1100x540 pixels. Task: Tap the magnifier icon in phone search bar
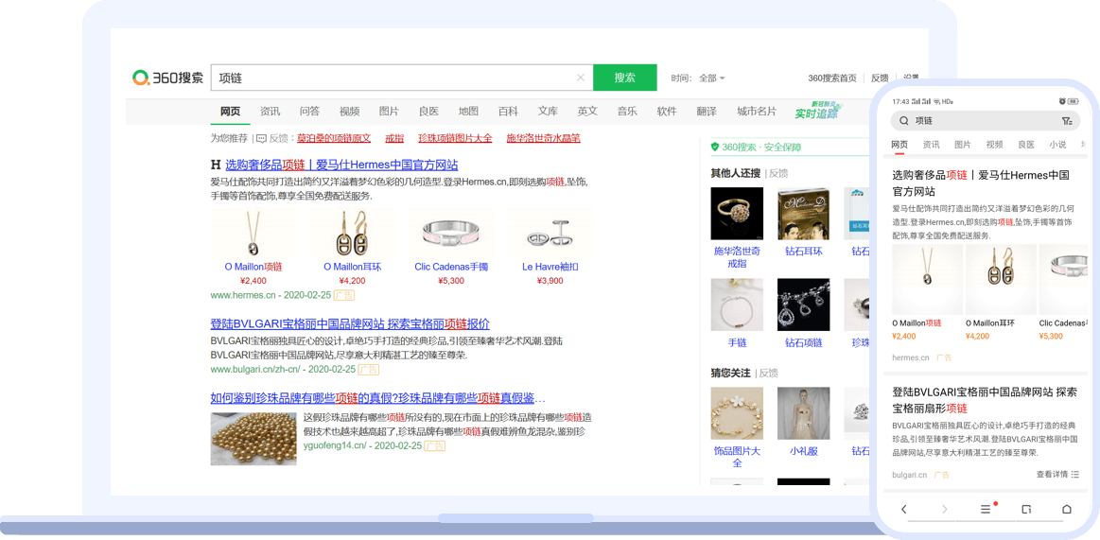(903, 121)
